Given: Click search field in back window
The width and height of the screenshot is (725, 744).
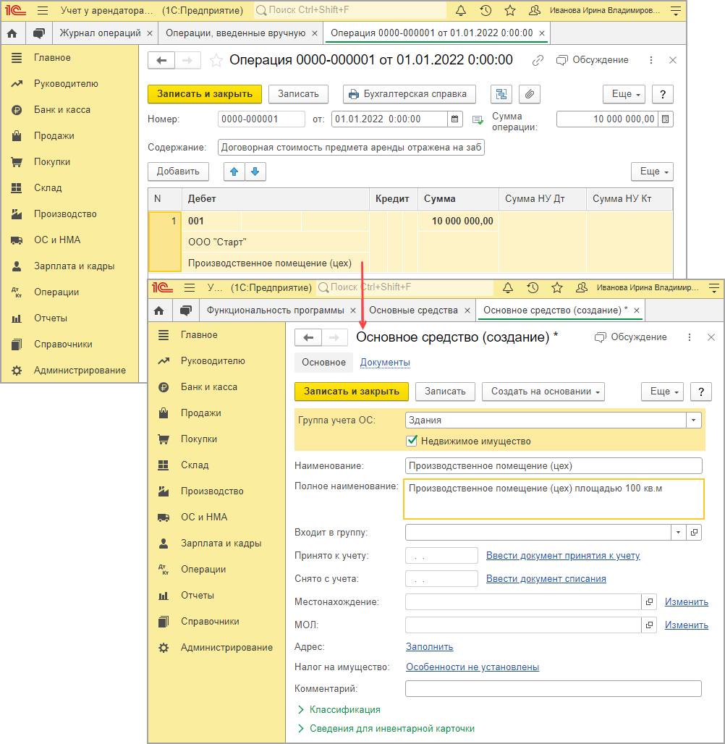Looking at the screenshot, I should click(350, 10).
